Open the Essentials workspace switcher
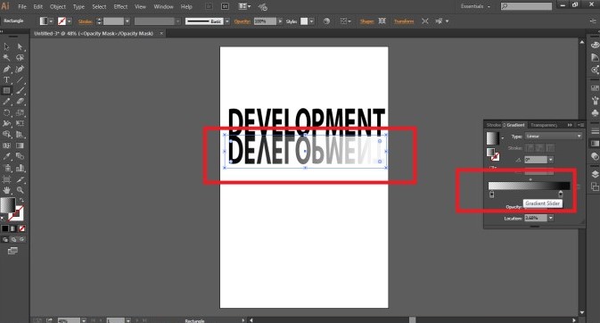 click(x=475, y=6)
